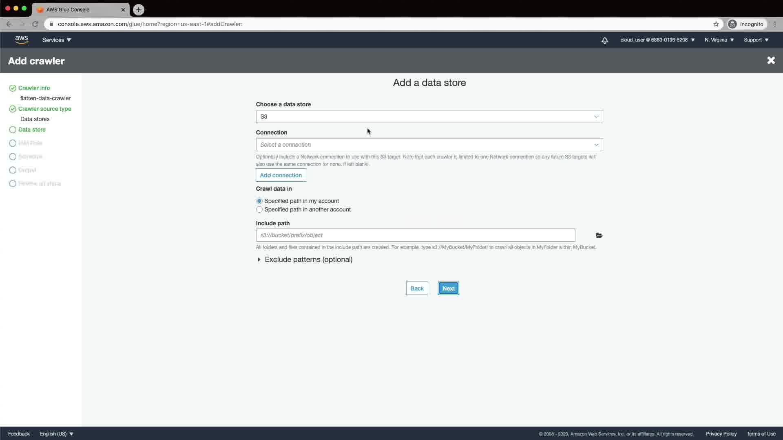Click the Add connection button

point(281,175)
